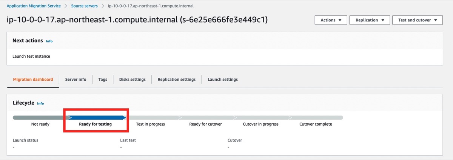
Task: Click Info link beside Next actions
Action: 49,41
